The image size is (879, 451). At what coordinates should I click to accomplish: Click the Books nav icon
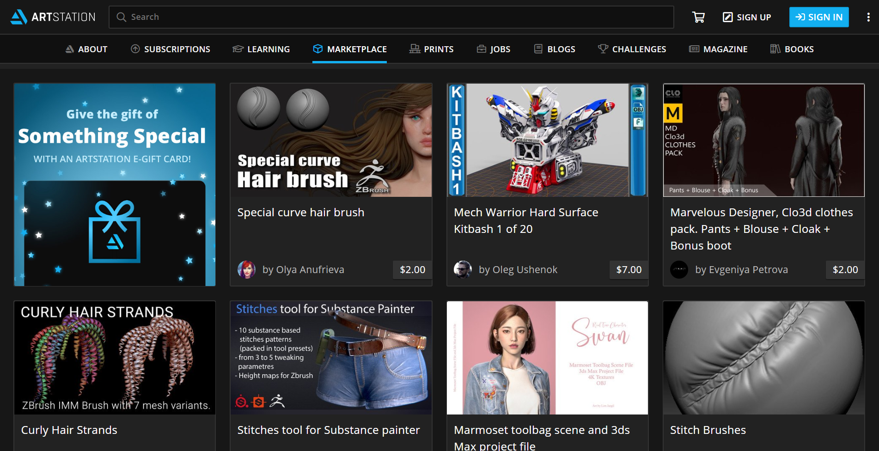coord(775,49)
